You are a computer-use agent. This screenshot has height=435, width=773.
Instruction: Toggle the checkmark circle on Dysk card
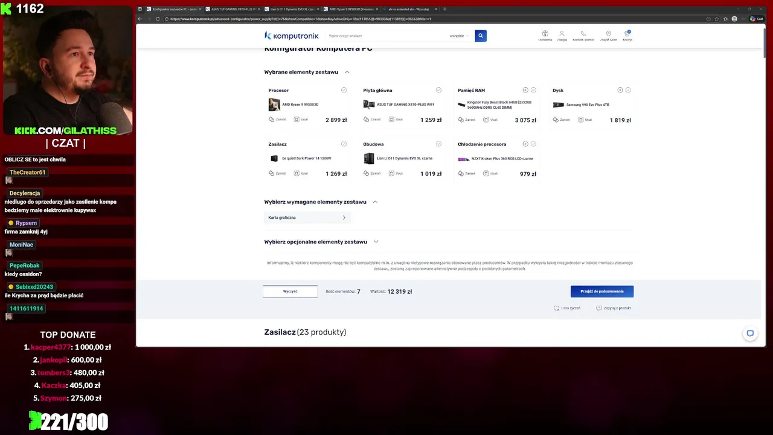tap(628, 90)
